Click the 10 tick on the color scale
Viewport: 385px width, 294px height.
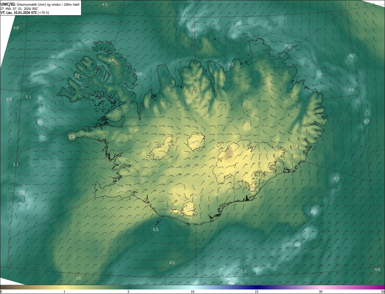pos(192,292)
